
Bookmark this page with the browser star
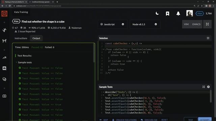pos(202,6)
